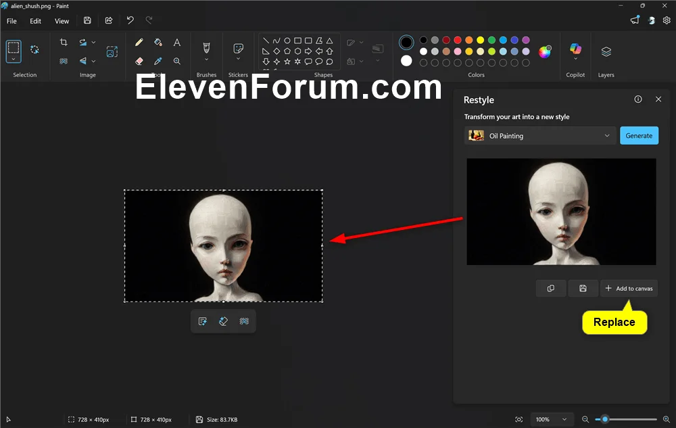Select primary Color 1 black circle

click(406, 42)
